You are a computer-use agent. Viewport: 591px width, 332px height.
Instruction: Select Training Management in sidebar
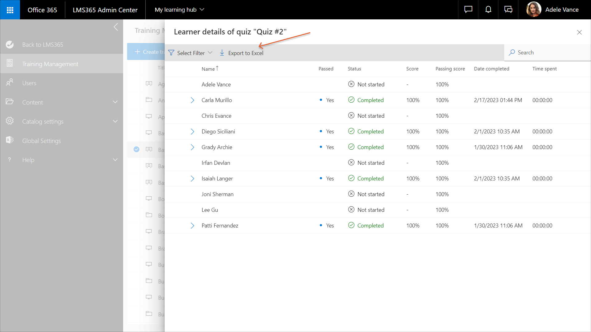tap(50, 64)
